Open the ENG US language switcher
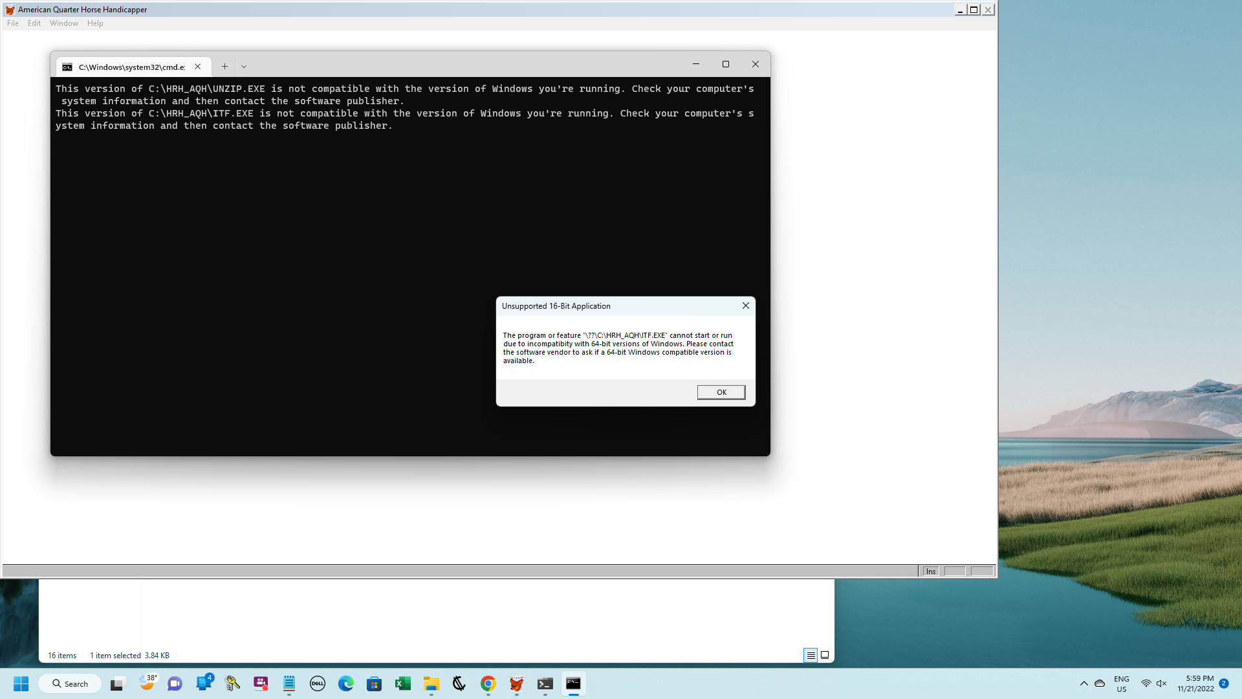1242x699 pixels. tap(1121, 683)
